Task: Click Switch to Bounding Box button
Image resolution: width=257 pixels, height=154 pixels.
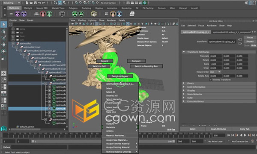Action: tap(146, 66)
